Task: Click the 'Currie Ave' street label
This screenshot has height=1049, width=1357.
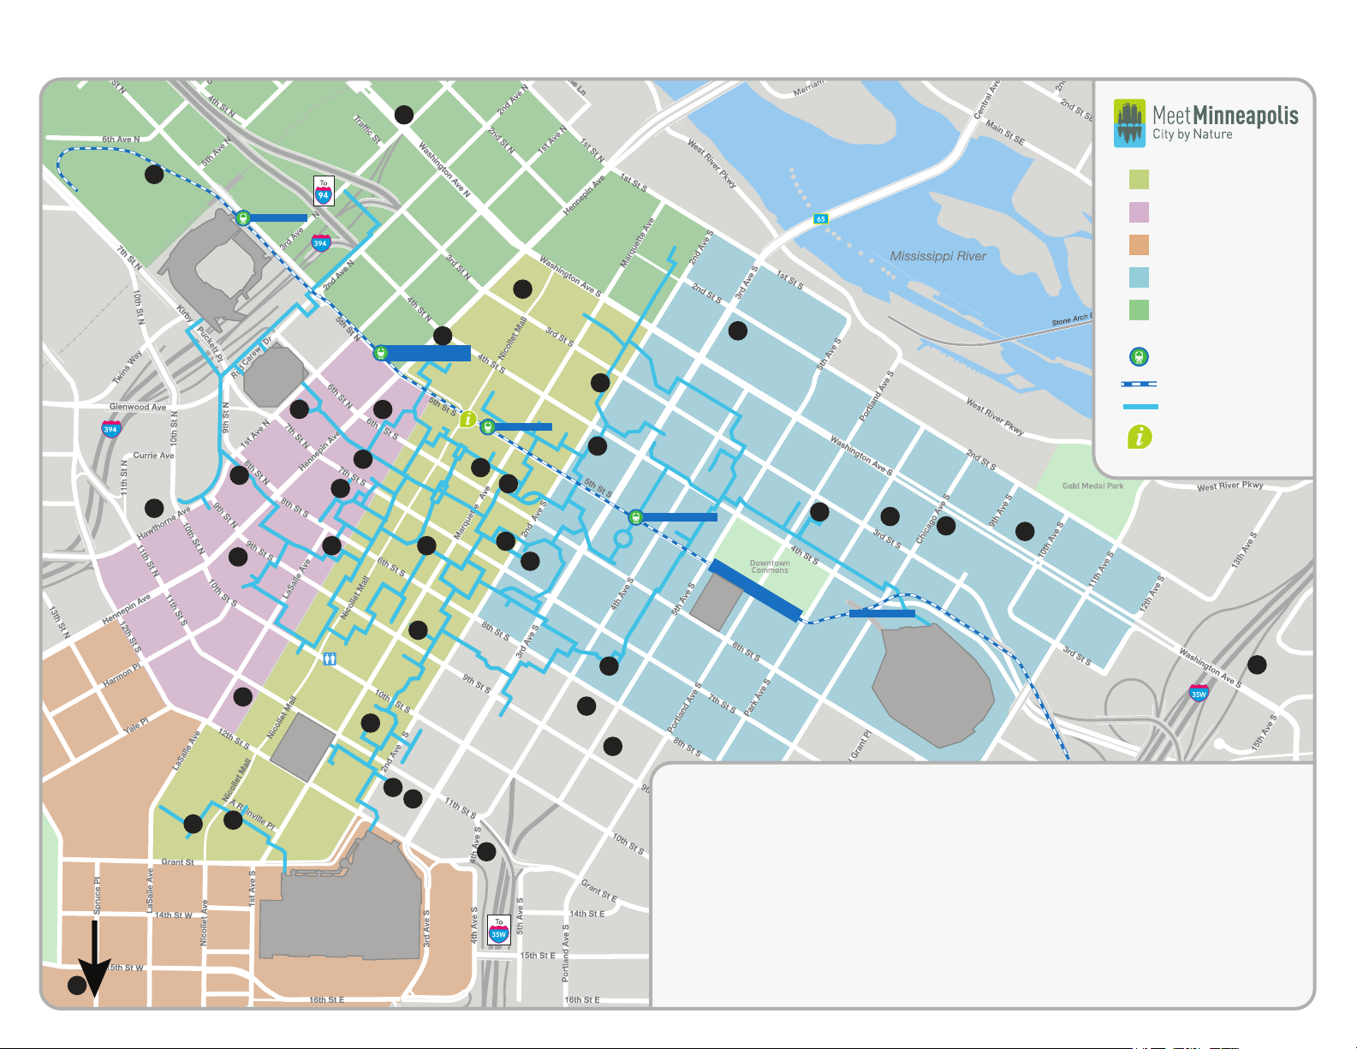Action: 153,456
